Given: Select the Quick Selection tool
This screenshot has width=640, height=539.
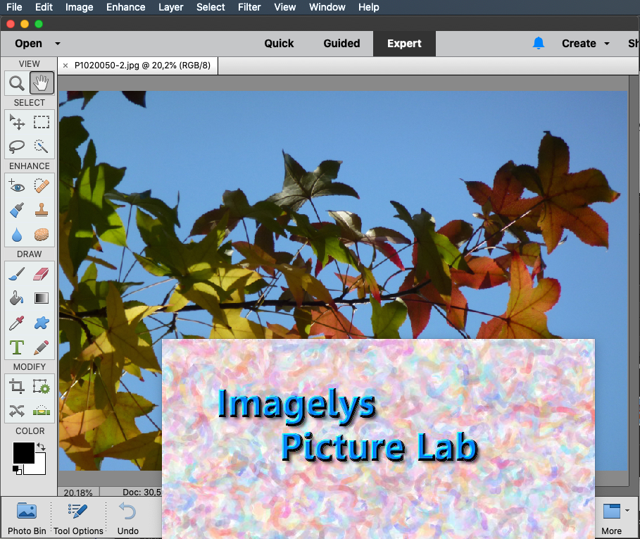Looking at the screenshot, I should pos(42,146).
